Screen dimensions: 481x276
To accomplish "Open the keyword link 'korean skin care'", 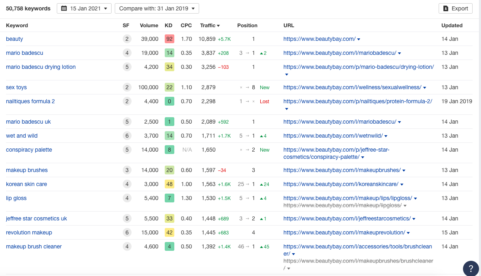I will [x=26, y=184].
